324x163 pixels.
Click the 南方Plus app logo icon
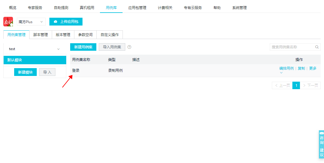pos(8,22)
